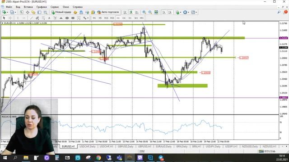Switch timeframe to H4
This screenshot has height=162, width=289.
click(124, 18)
